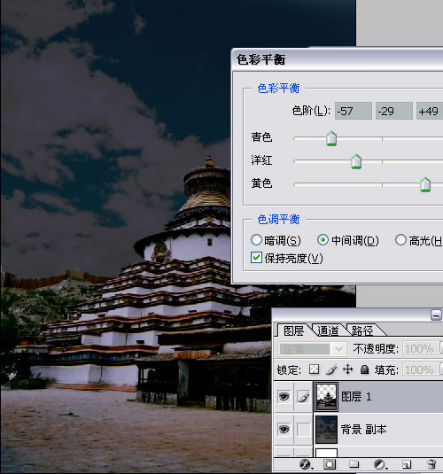Click the 黄色 slider handle
Viewport: 443px width, 474px height.
tap(425, 184)
